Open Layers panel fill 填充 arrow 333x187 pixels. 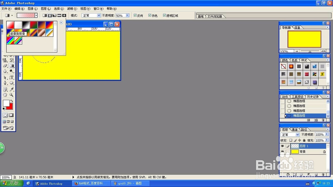[x=327, y=140]
